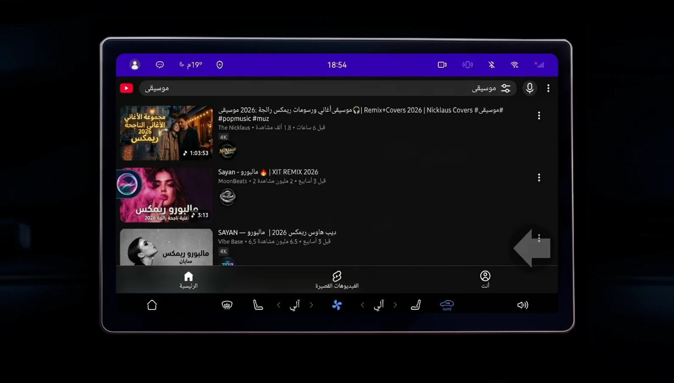
Task: Click the Vibe Base channel name
Action: 231,242
